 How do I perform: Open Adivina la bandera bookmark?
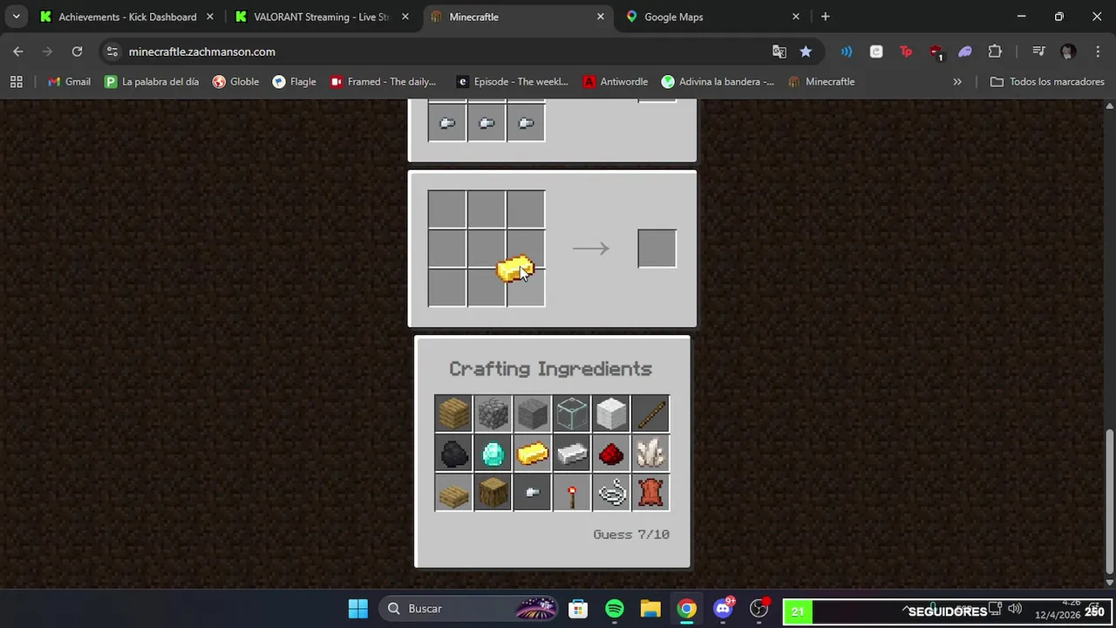pyautogui.click(x=718, y=81)
